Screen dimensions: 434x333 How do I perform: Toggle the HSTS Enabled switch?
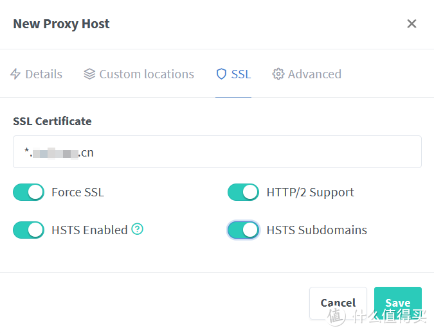tap(28, 230)
